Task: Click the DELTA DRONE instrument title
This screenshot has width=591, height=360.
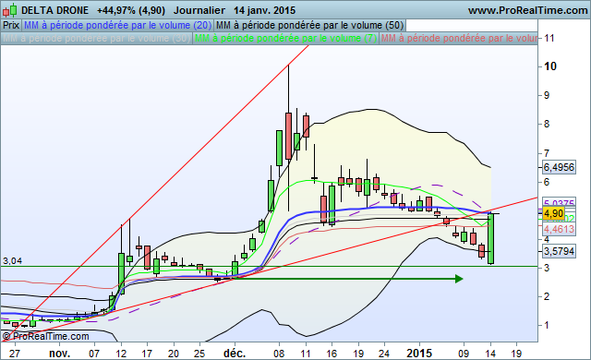Action: click(x=55, y=10)
